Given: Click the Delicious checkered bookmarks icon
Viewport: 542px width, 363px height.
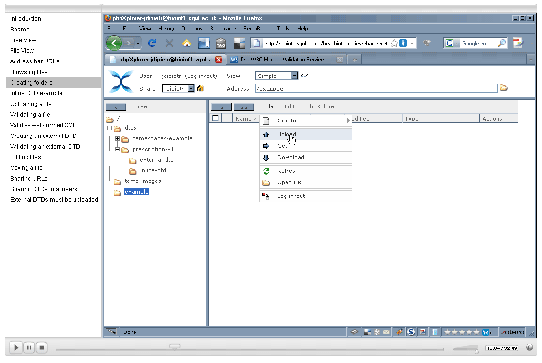Looking at the screenshot, I should 239,43.
